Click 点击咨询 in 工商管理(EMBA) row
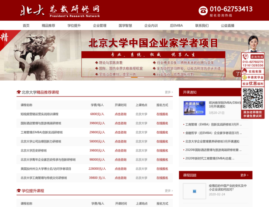The height and width of the screenshot is (207, 269). coord(120,132)
